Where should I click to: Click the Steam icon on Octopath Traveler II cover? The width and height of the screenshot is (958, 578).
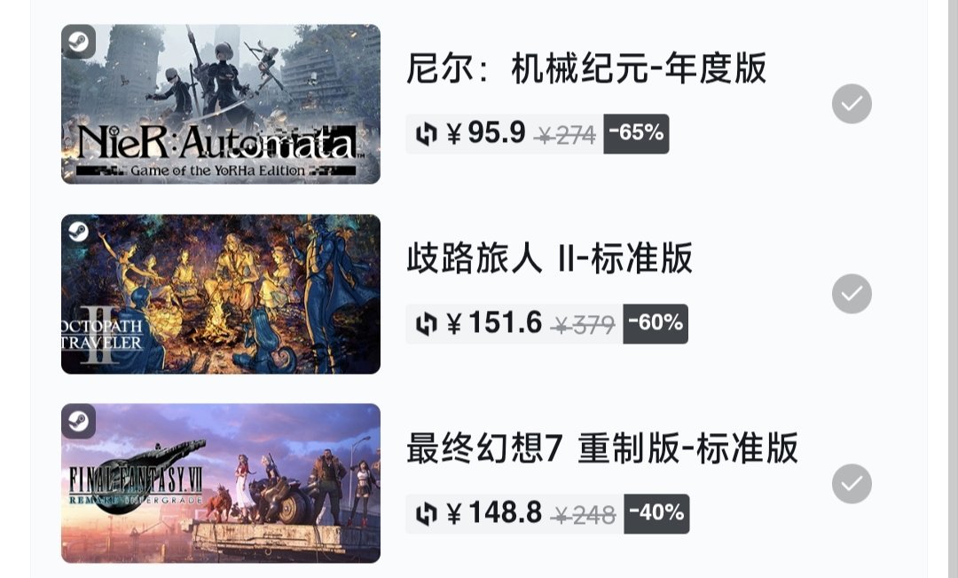[x=78, y=231]
